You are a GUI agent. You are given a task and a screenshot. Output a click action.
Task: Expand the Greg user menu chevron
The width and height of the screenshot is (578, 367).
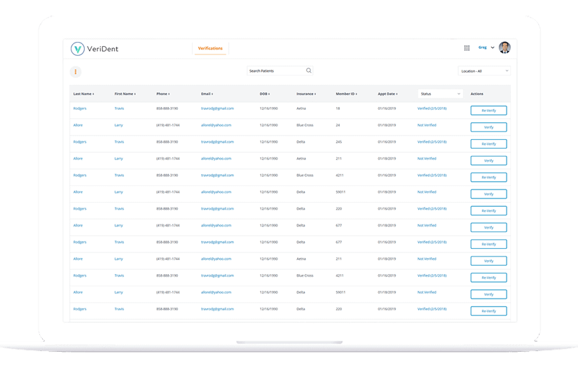coord(493,48)
